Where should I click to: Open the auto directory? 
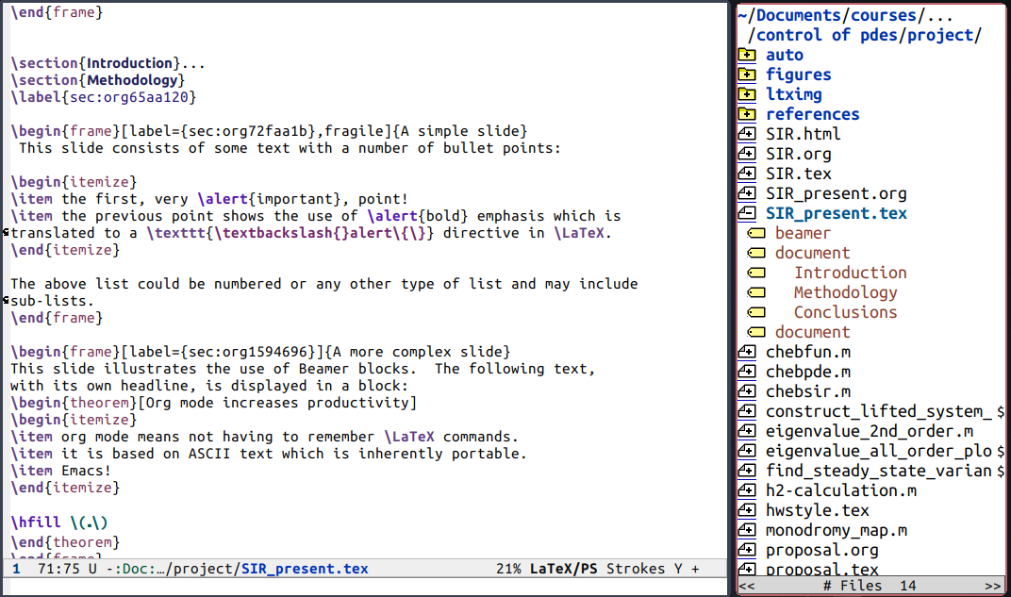[x=785, y=55]
